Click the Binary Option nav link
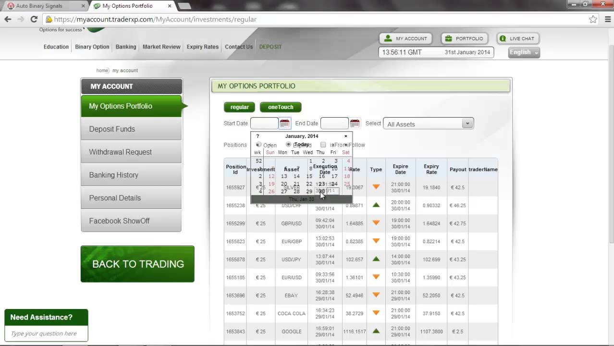Image resolution: width=614 pixels, height=346 pixels. pos(92,47)
